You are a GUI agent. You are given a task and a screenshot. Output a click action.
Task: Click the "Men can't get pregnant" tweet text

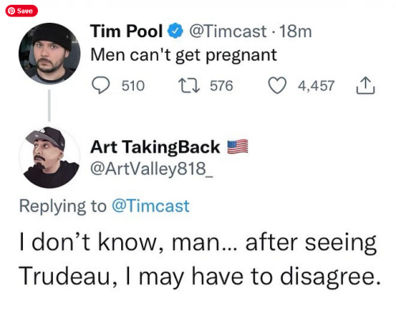coord(184,55)
